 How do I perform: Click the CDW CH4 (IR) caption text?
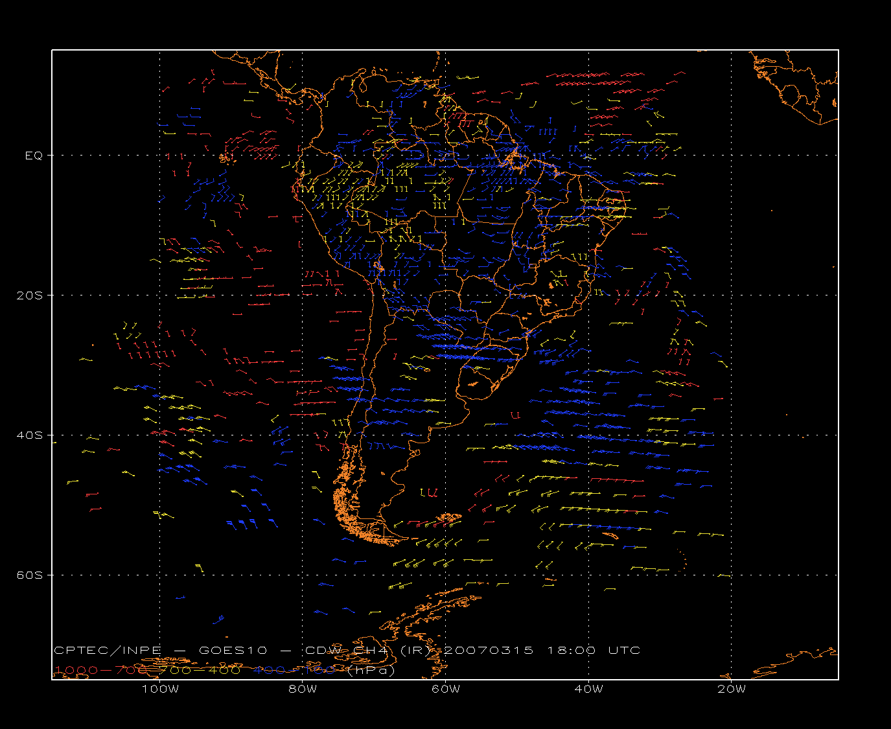tap(368, 651)
